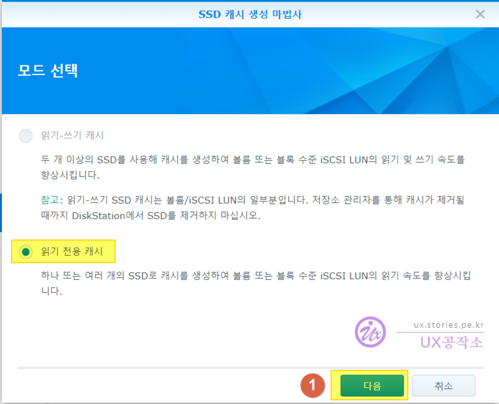499x404 pixels.
Task: Click the 읽기-쓰기 캐시 option label
Action: pos(73,136)
